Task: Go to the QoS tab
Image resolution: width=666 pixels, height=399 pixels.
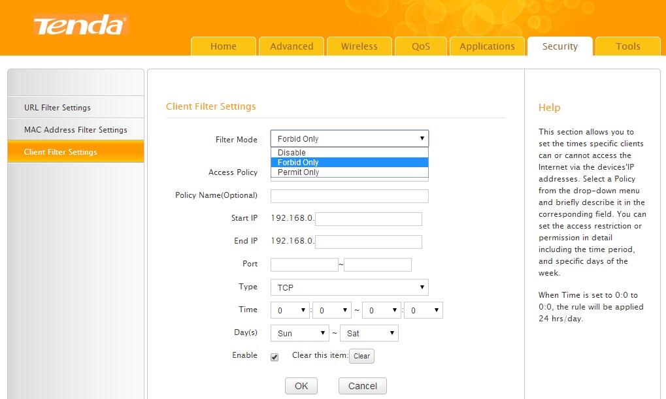Action: (421, 46)
